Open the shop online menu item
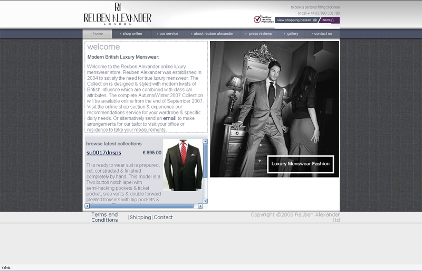Screen dimensions: 422x271 click(131, 34)
